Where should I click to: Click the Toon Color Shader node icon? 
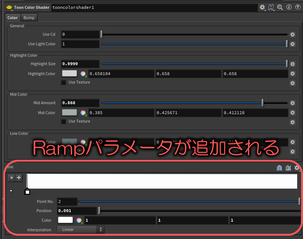[x=9, y=7]
